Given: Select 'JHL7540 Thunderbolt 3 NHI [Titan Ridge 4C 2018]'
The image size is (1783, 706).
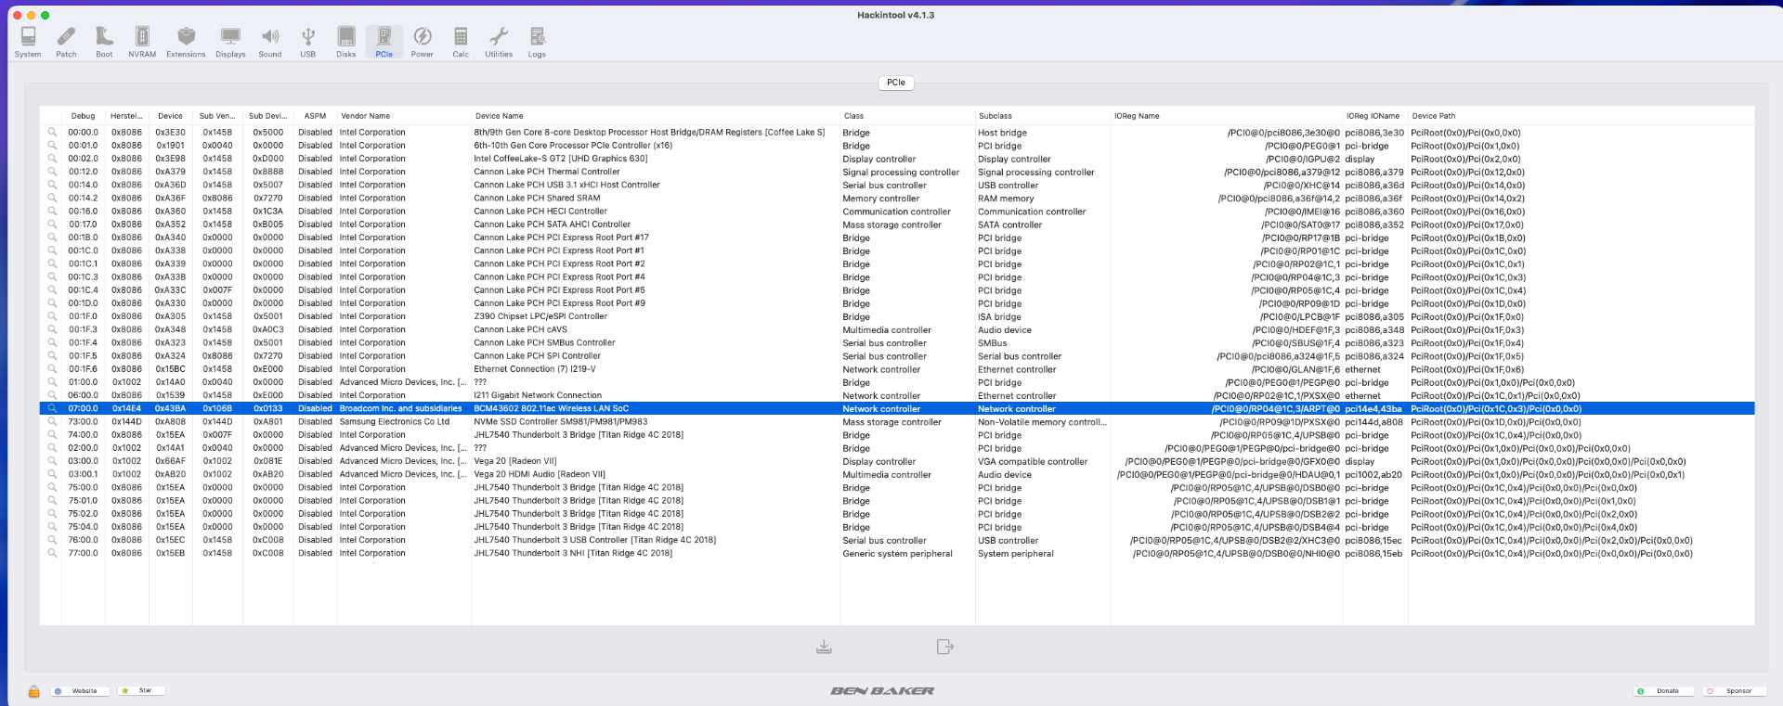Looking at the screenshot, I should 573,553.
